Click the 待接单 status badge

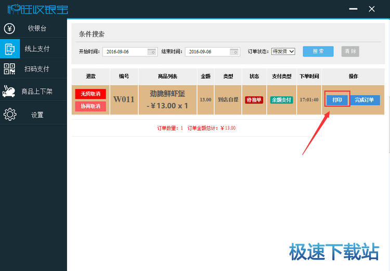click(254, 100)
